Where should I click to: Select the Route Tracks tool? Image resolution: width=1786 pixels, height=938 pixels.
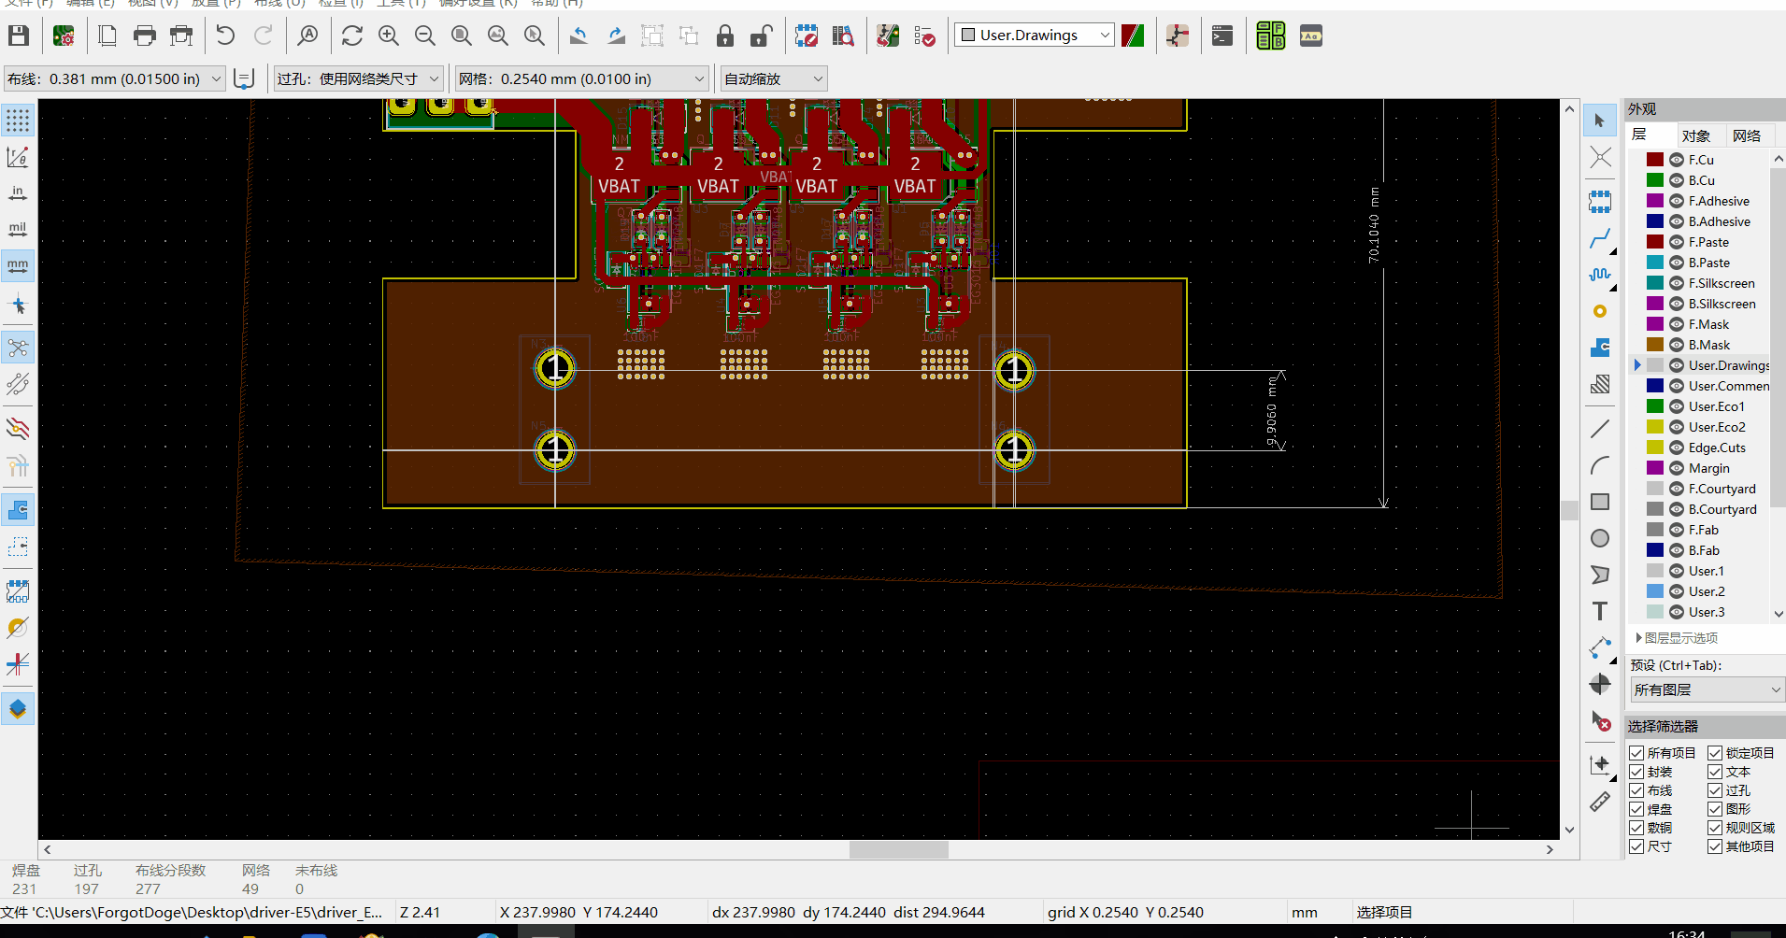coord(1600,238)
